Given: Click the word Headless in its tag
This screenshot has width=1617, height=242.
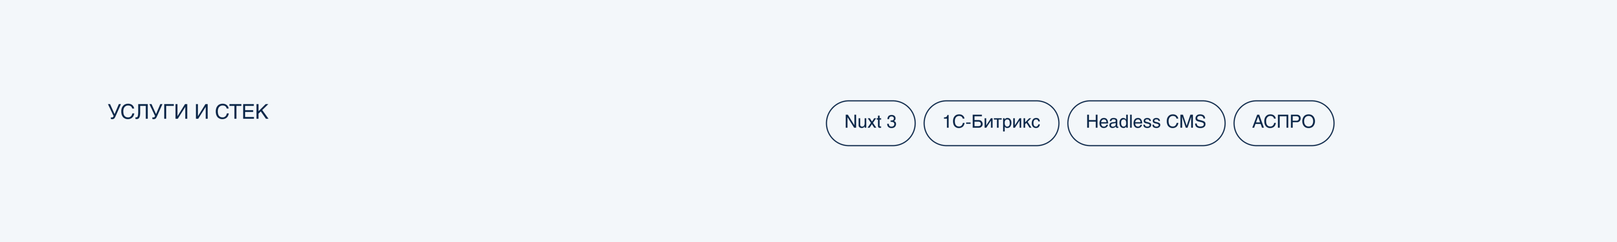Looking at the screenshot, I should tap(1123, 122).
